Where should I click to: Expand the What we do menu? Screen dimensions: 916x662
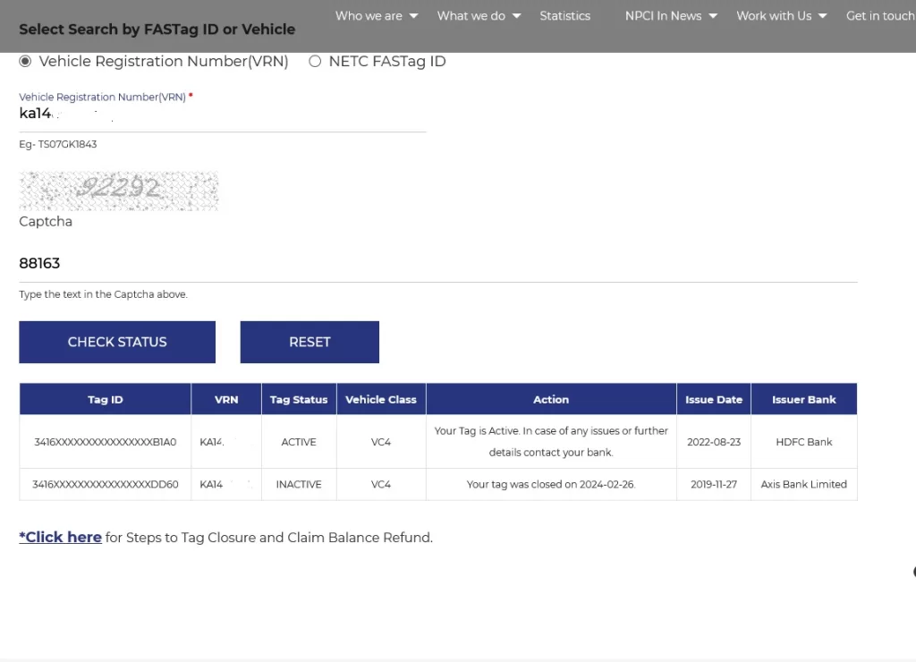point(471,15)
